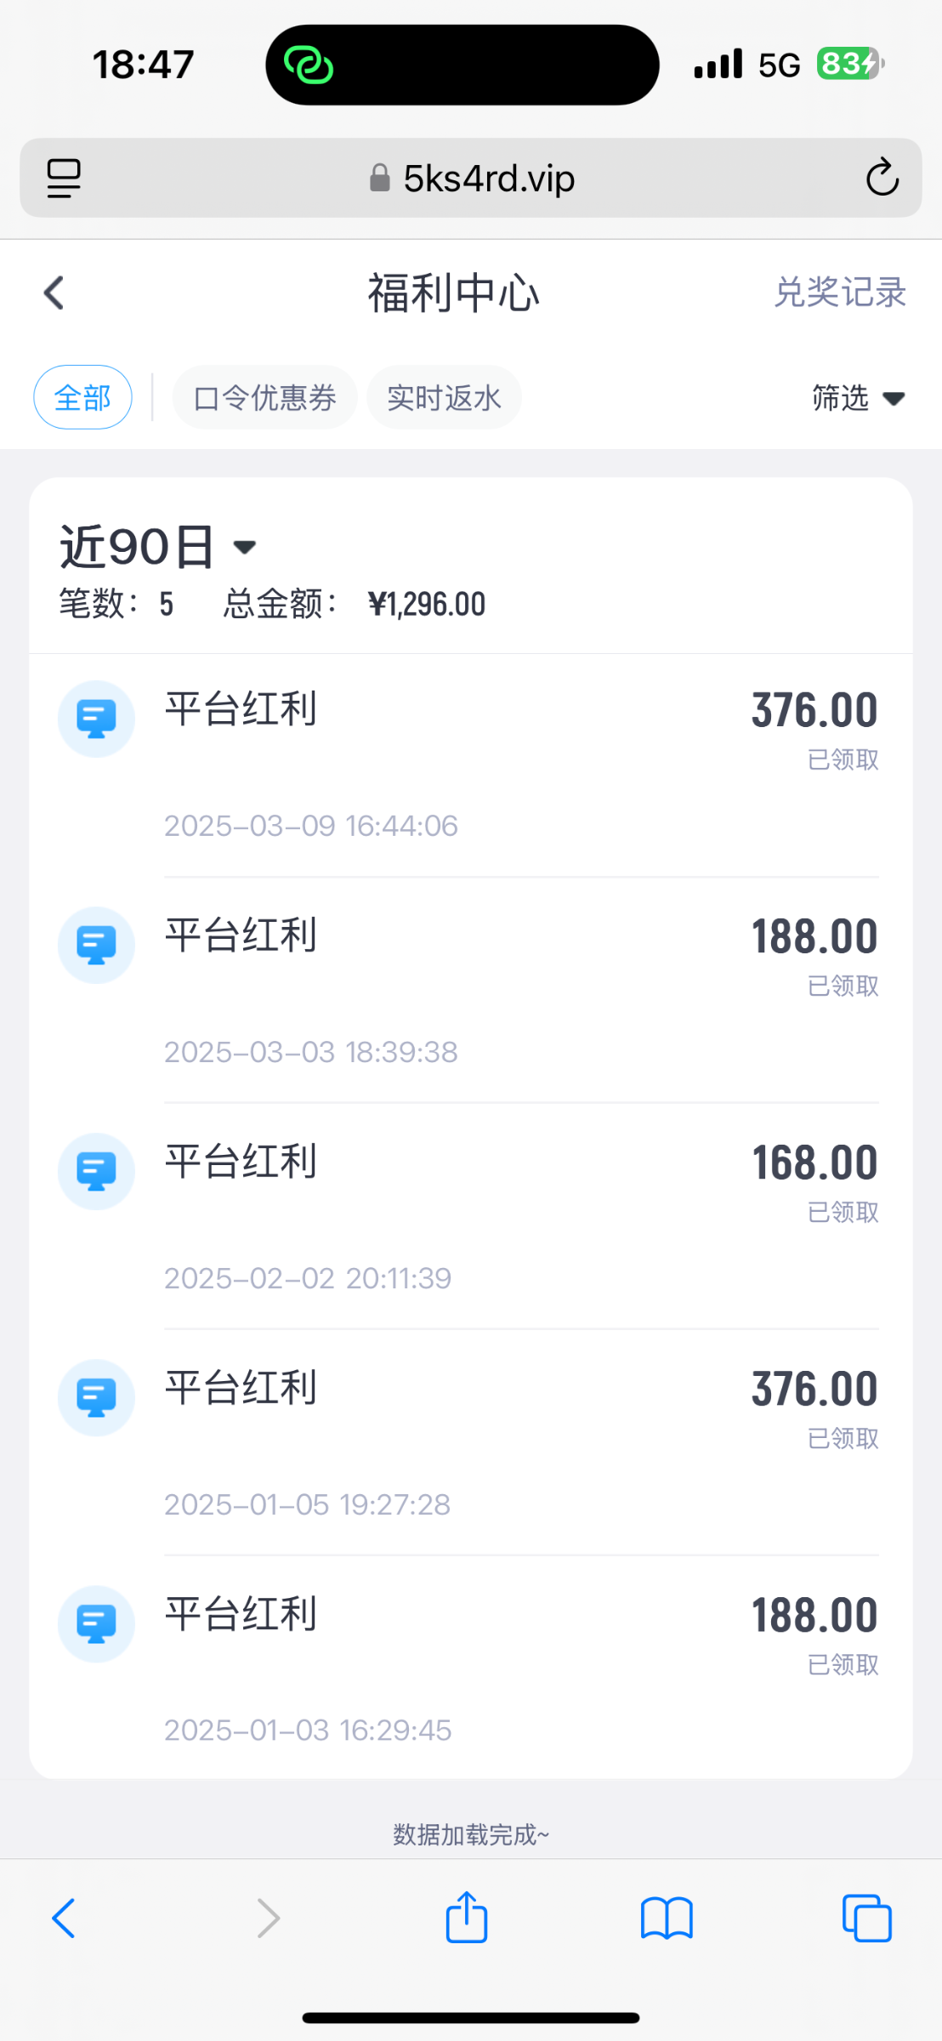Screen dimensions: 942x2041
Task: Switch to 实时返水 tab
Action: [444, 397]
